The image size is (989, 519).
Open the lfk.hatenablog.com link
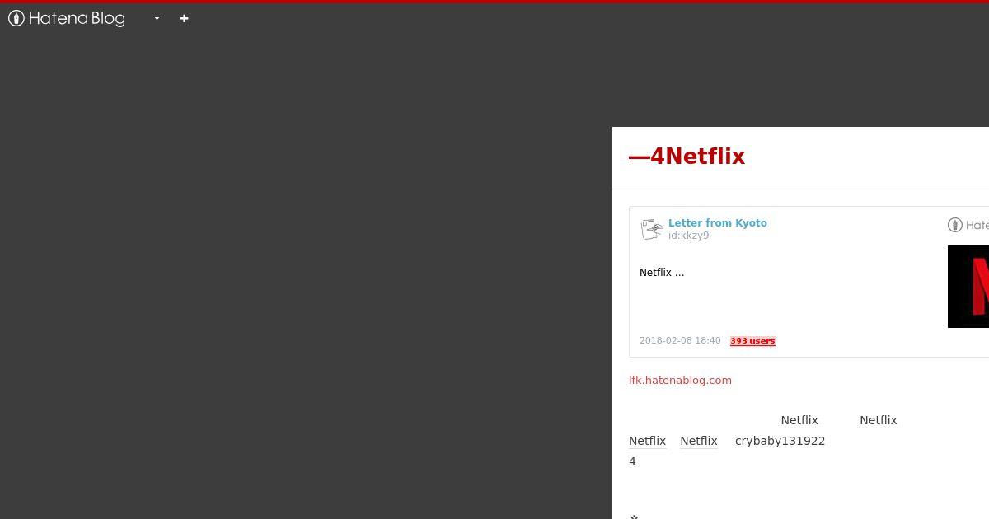[x=680, y=380]
